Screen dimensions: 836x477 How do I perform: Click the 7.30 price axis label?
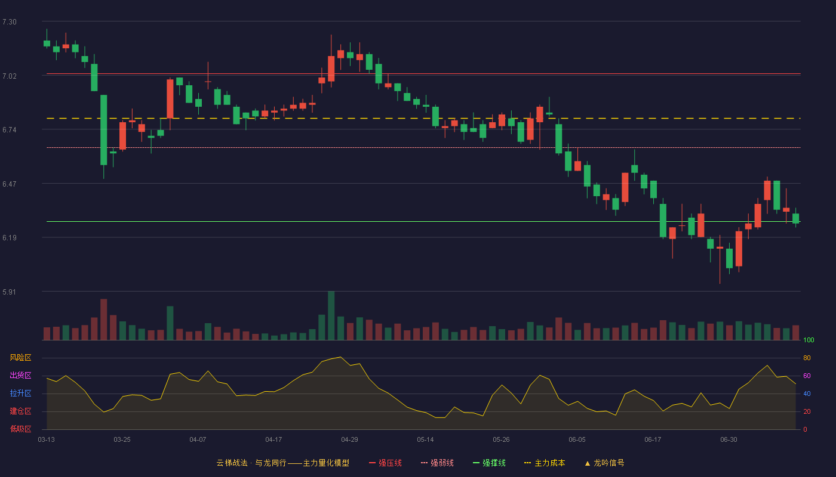coord(10,22)
